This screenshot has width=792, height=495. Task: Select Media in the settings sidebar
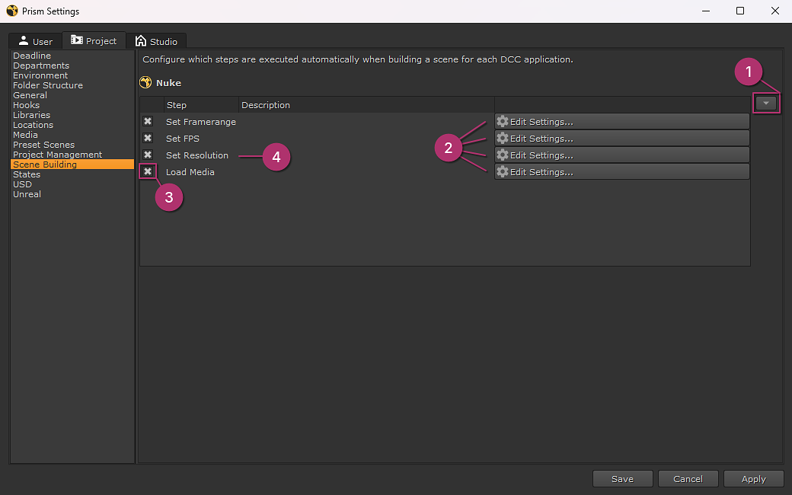click(x=24, y=134)
